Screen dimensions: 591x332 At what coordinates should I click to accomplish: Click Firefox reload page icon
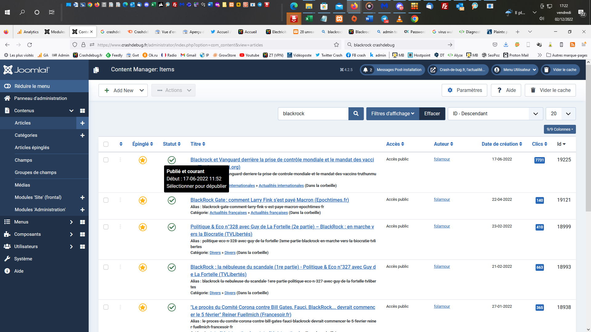click(x=30, y=45)
